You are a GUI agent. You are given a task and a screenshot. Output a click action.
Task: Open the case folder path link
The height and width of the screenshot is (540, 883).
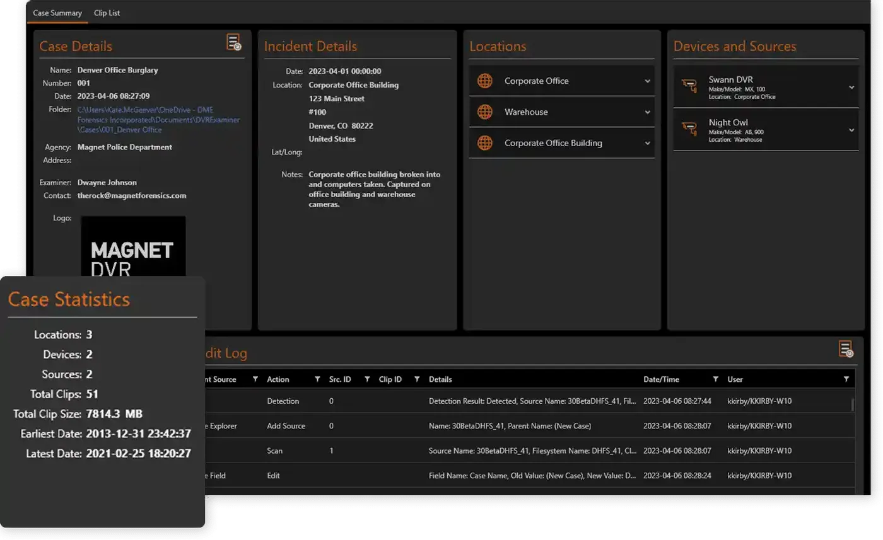point(159,120)
